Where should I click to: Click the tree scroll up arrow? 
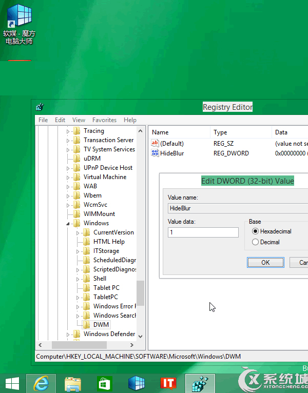click(141, 131)
